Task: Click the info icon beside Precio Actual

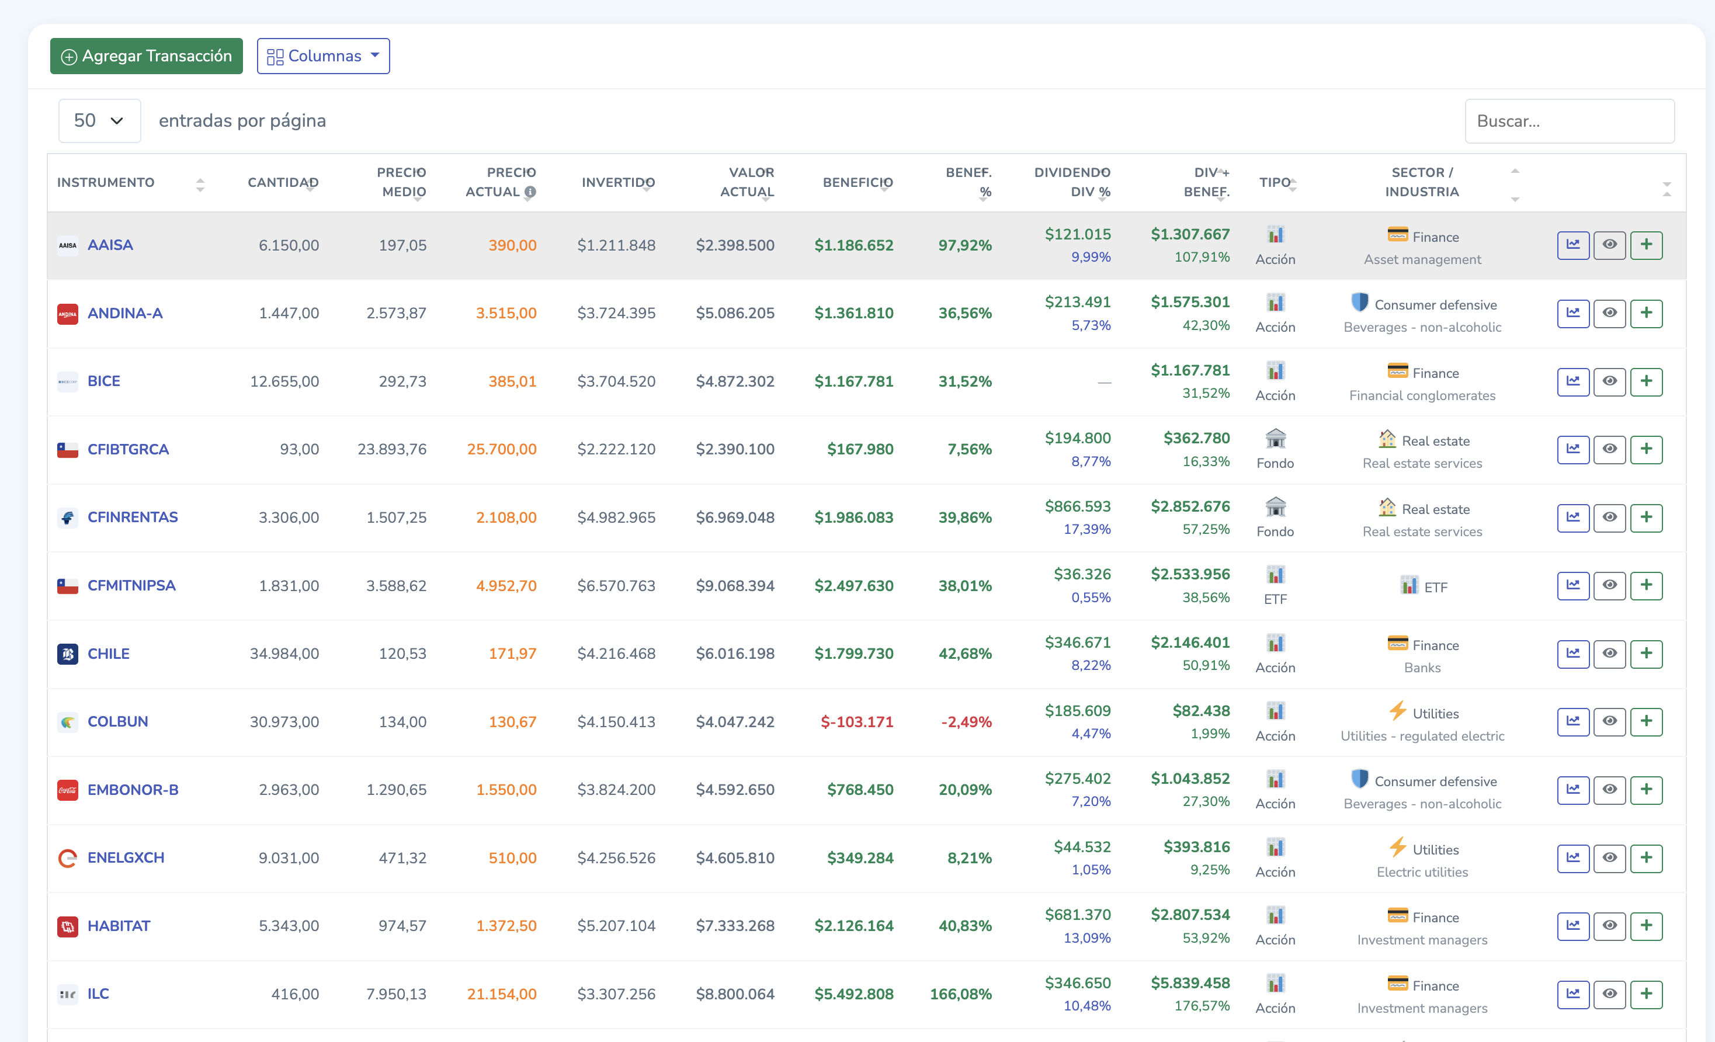Action: point(530,192)
